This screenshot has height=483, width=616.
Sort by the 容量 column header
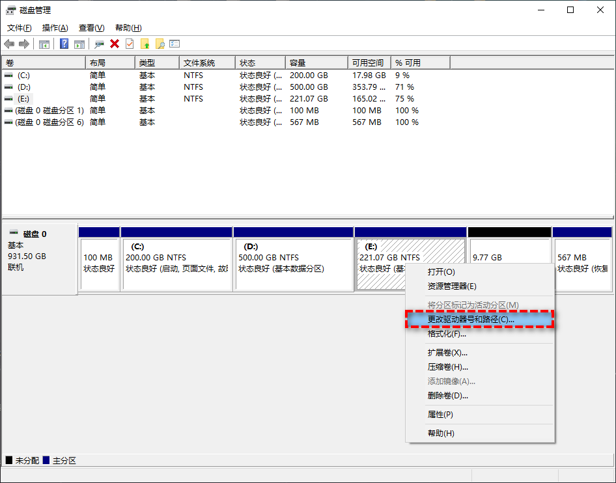pyautogui.click(x=316, y=63)
